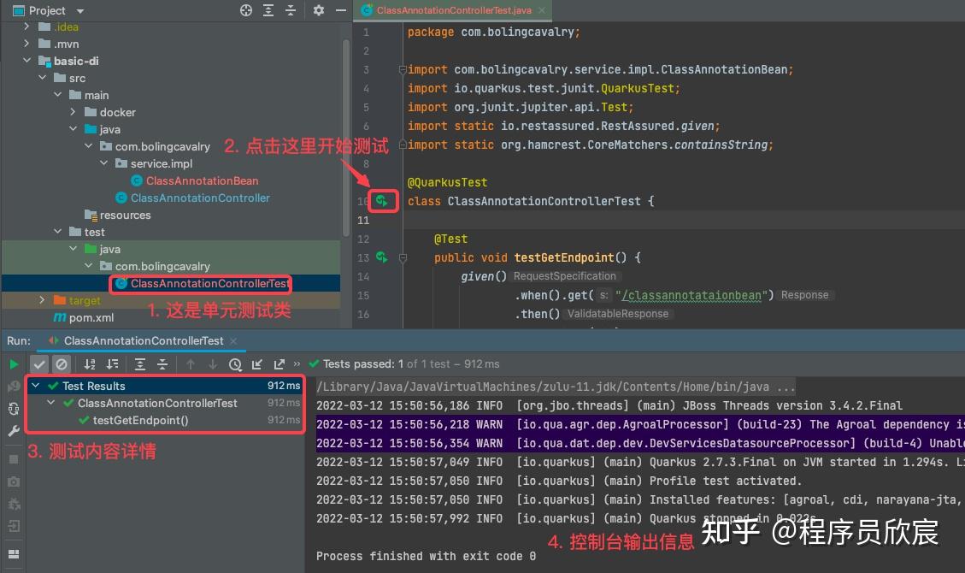This screenshot has width=965, height=573.
Task: Open test history clock icon
Action: (235, 364)
